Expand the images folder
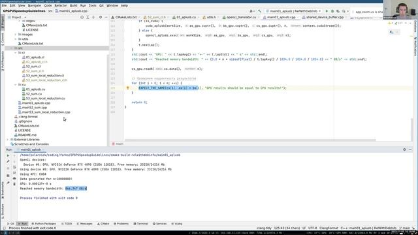 point(16,35)
